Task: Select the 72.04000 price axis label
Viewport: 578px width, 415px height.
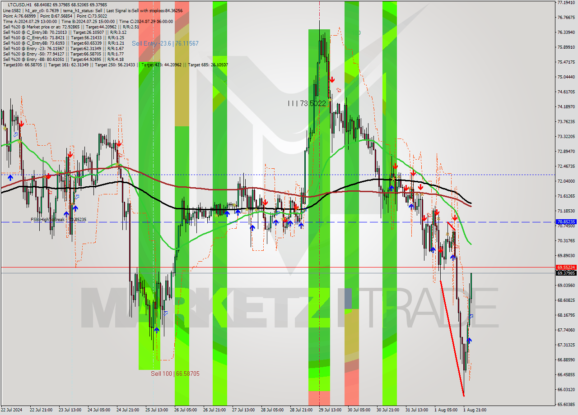Action: click(566, 181)
